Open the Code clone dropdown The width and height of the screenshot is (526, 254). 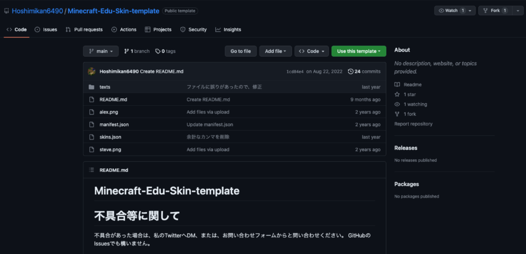(311, 51)
